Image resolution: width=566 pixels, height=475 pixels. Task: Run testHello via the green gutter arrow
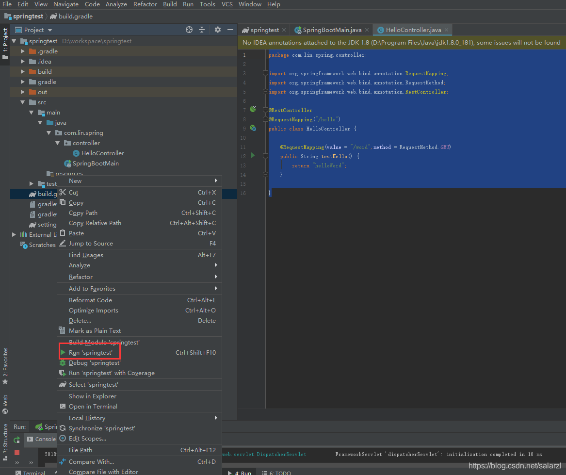coord(252,155)
